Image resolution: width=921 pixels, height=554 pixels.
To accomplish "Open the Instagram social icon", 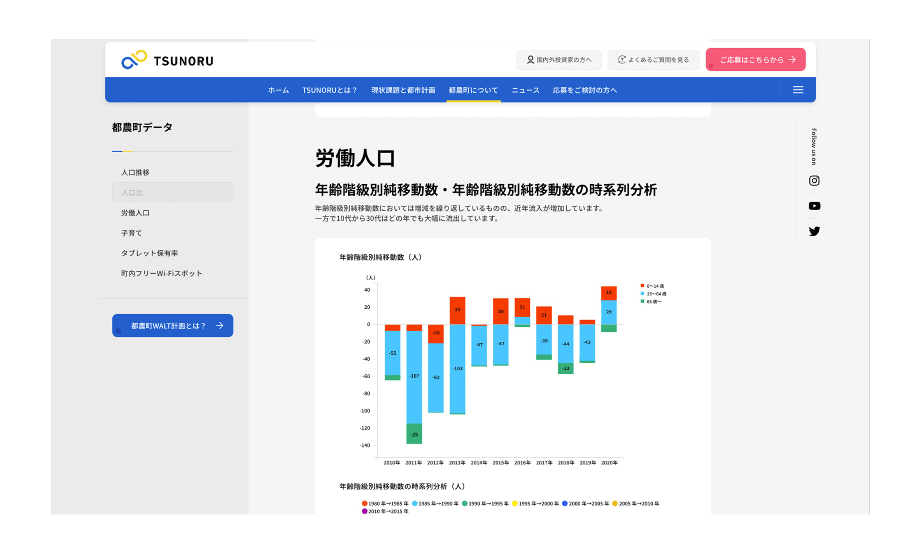I will point(814,181).
